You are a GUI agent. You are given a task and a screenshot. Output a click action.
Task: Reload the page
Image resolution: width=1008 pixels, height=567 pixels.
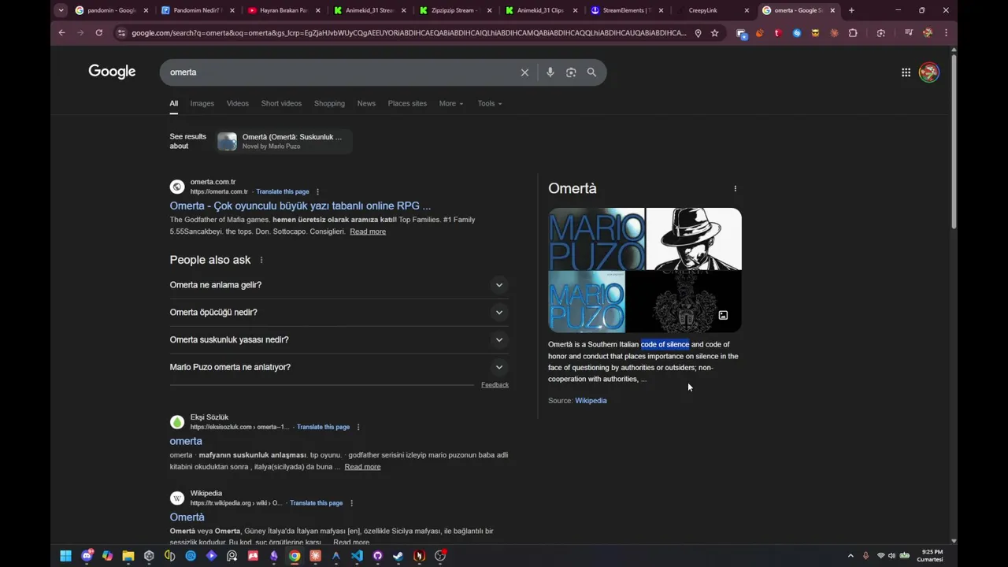pos(98,33)
